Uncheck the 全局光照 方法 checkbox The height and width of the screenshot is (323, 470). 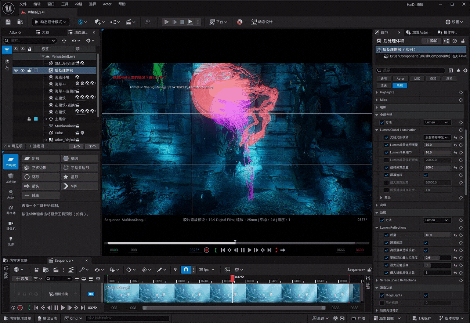tap(382, 123)
